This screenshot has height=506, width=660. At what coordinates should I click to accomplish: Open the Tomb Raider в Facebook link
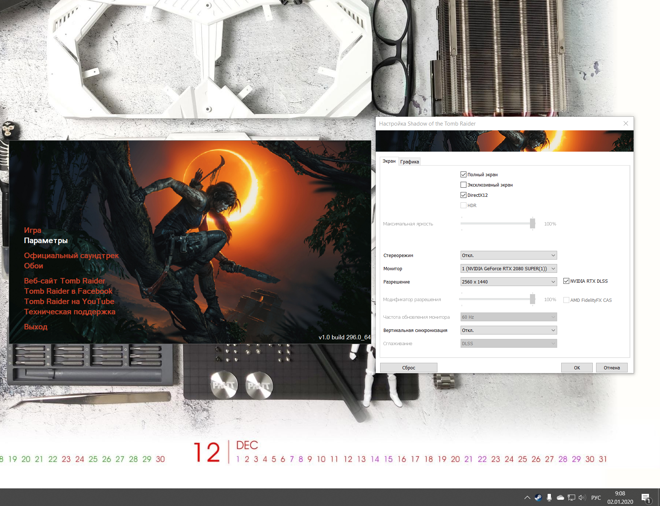click(x=68, y=291)
